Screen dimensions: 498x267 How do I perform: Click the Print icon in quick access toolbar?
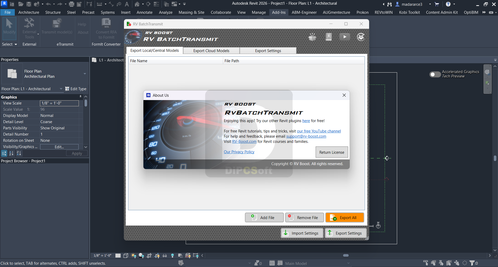(72, 4)
